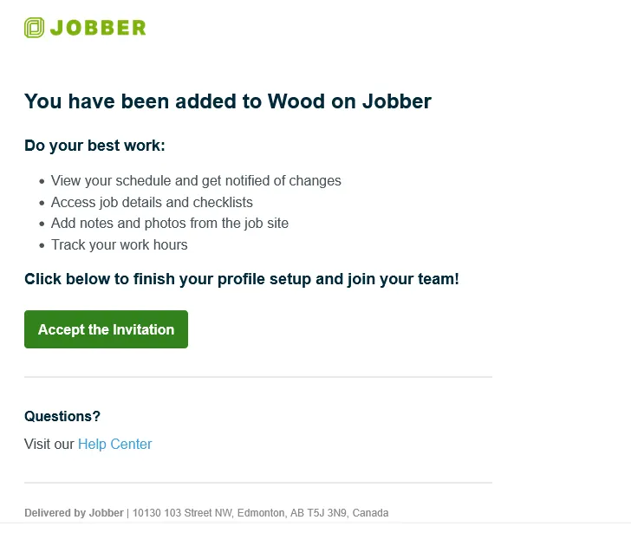Select the "Do your best work:" subheading
The height and width of the screenshot is (533, 631).
point(94,146)
